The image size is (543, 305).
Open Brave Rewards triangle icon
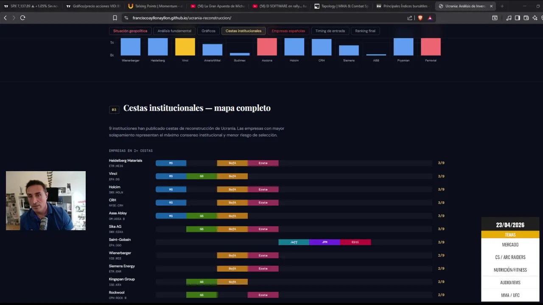[430, 18]
